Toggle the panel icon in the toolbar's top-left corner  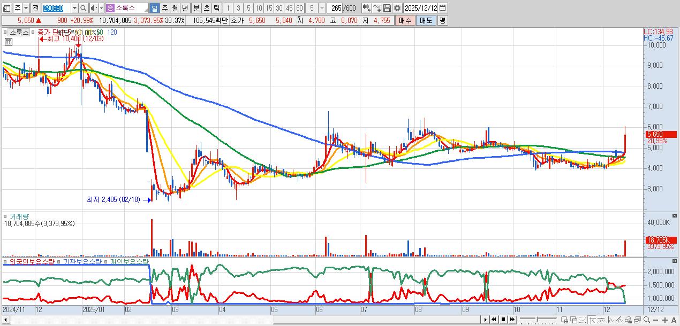coord(7,8)
